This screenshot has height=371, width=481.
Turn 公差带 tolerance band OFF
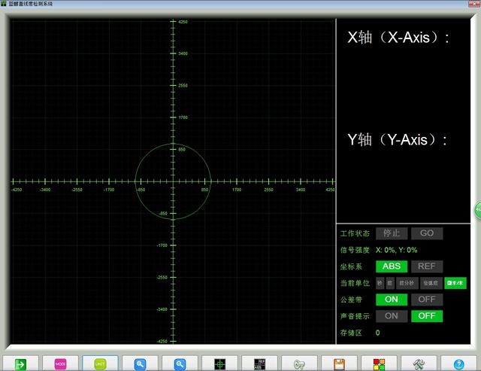pyautogui.click(x=426, y=300)
